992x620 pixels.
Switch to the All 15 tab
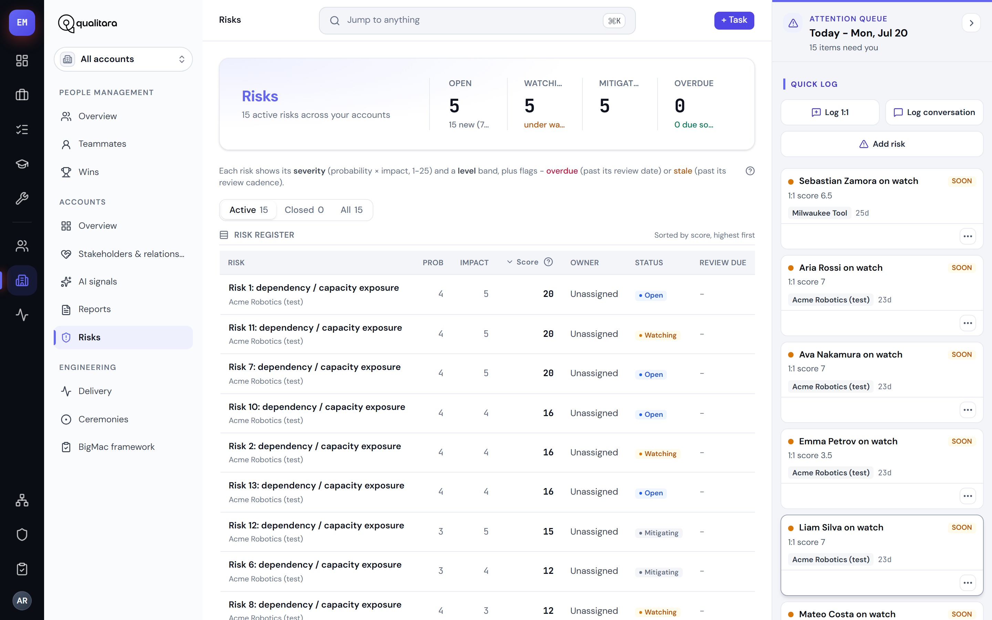(351, 210)
